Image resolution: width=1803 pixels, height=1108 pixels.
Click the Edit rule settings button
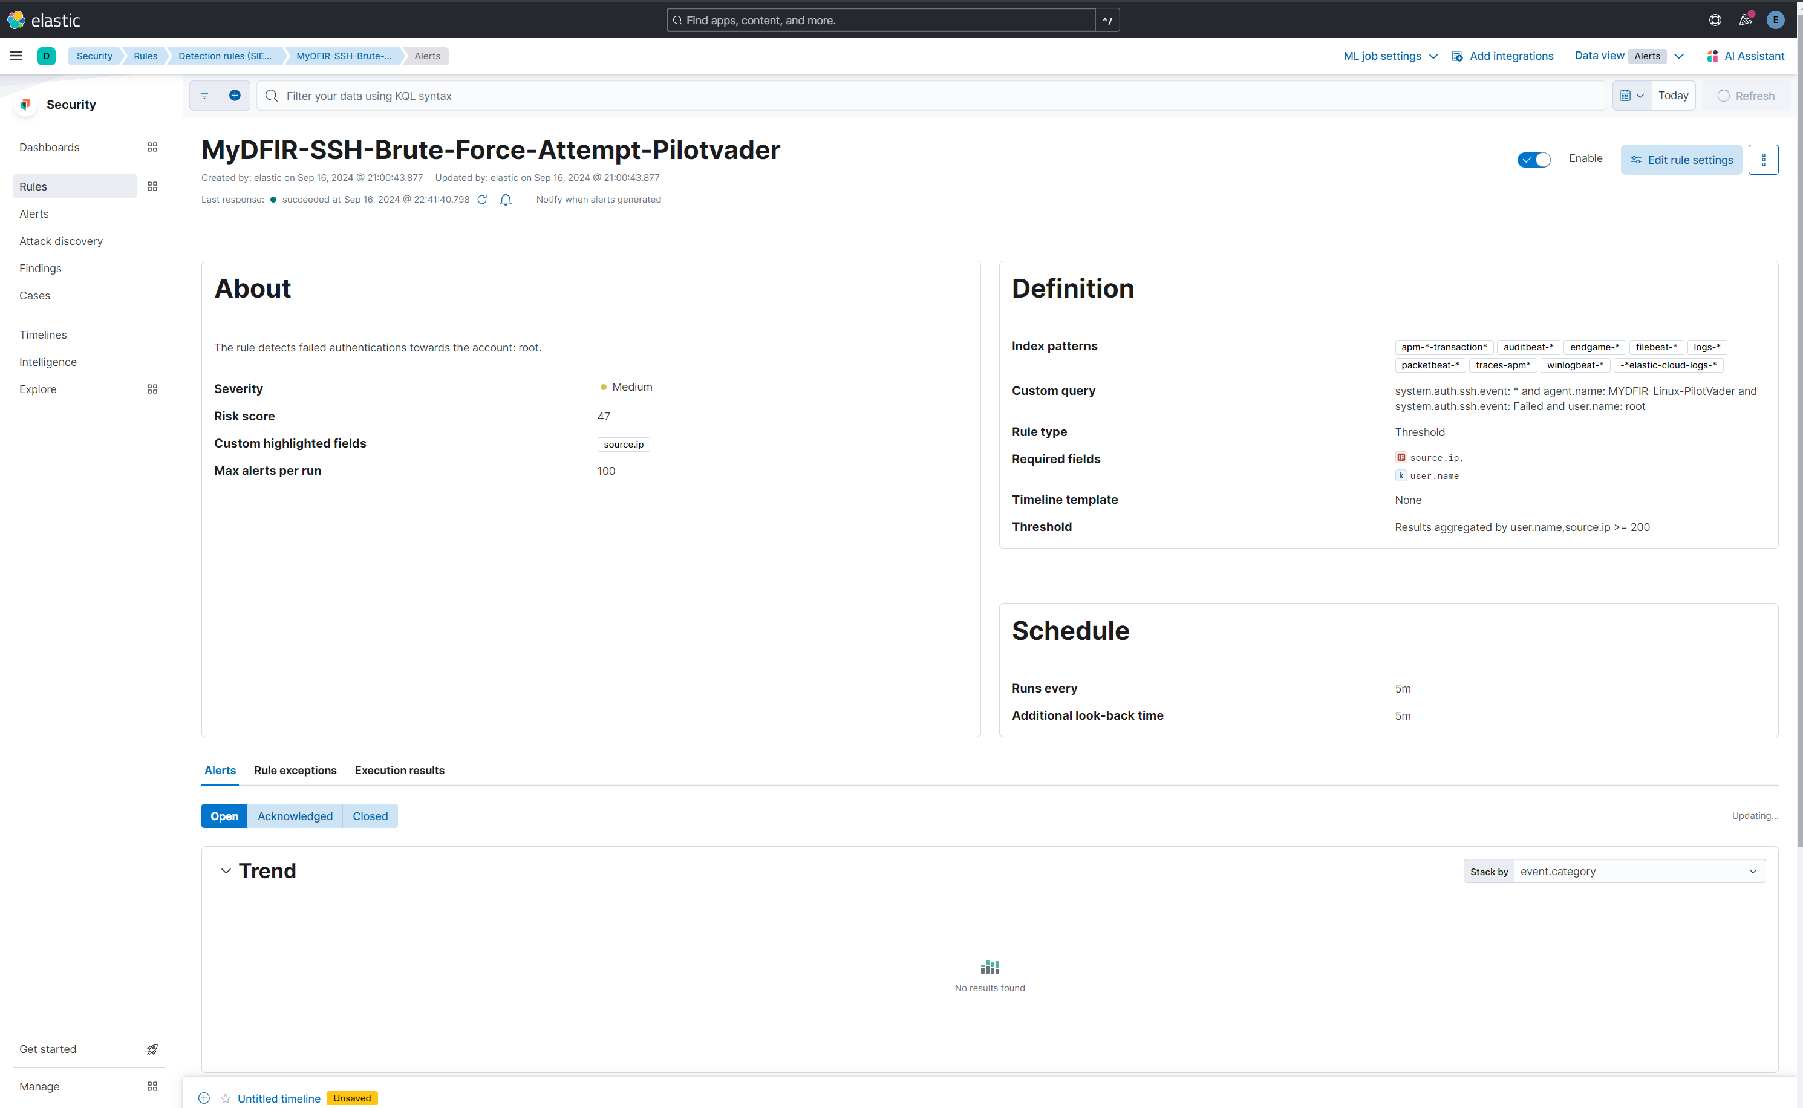[x=1681, y=159]
